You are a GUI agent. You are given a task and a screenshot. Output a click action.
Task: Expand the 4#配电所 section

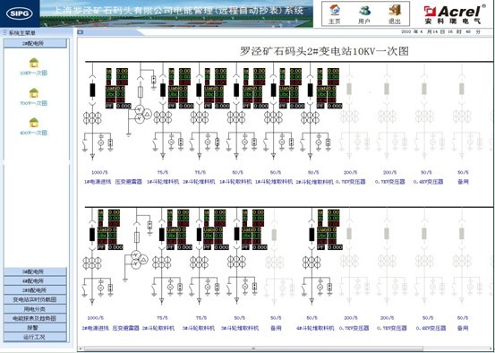tap(35, 280)
